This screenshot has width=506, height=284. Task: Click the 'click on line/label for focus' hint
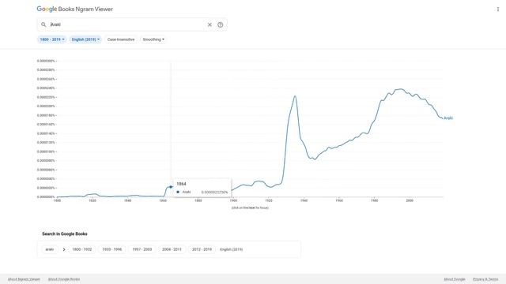[250, 207]
